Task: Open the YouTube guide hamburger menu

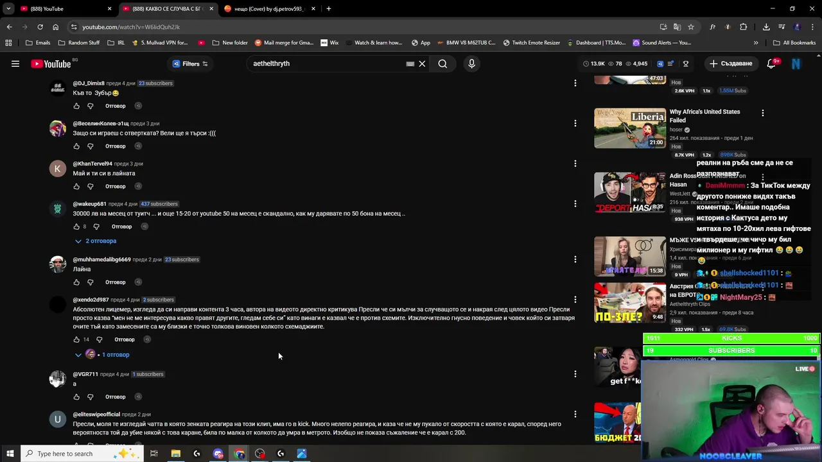Action: pyautogui.click(x=15, y=64)
